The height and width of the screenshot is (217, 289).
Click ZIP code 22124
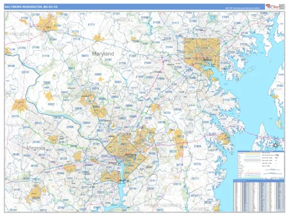(64, 159)
